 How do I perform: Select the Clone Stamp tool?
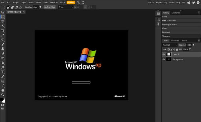click(3, 49)
